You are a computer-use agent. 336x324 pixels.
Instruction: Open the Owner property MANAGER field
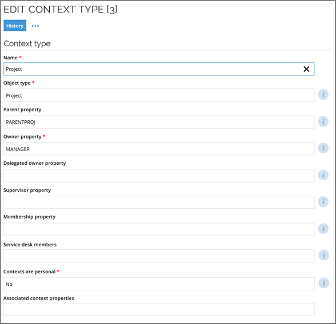tap(159, 149)
